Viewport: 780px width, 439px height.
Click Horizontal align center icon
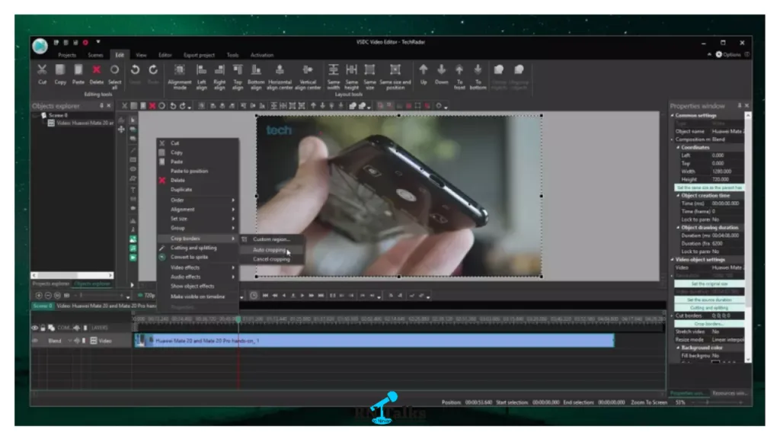click(280, 69)
